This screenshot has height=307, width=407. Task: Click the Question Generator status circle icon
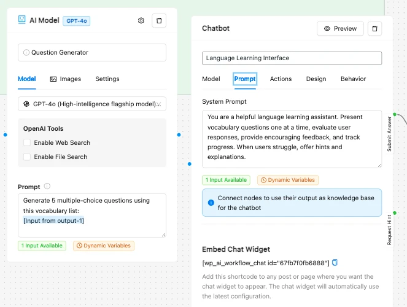point(26,52)
